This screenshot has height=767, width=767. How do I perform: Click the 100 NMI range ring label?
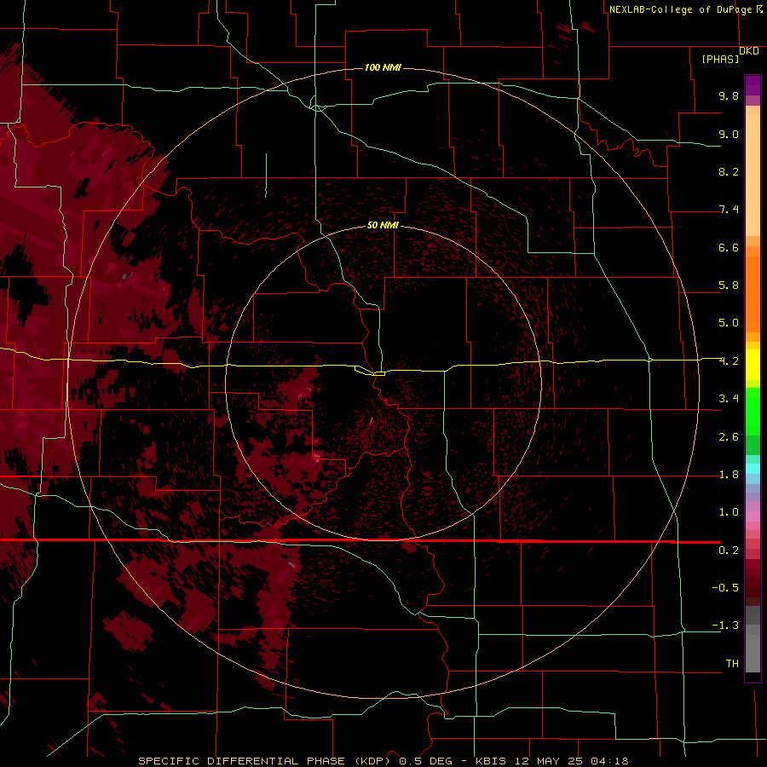[383, 67]
